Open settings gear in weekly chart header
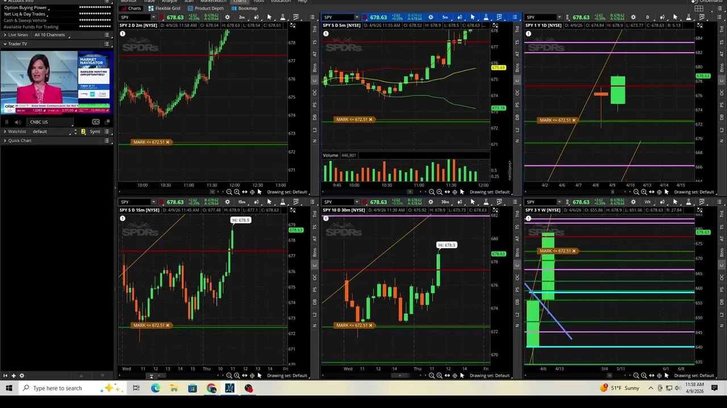Image resolution: width=727 pixels, height=408 pixels. coord(633,202)
